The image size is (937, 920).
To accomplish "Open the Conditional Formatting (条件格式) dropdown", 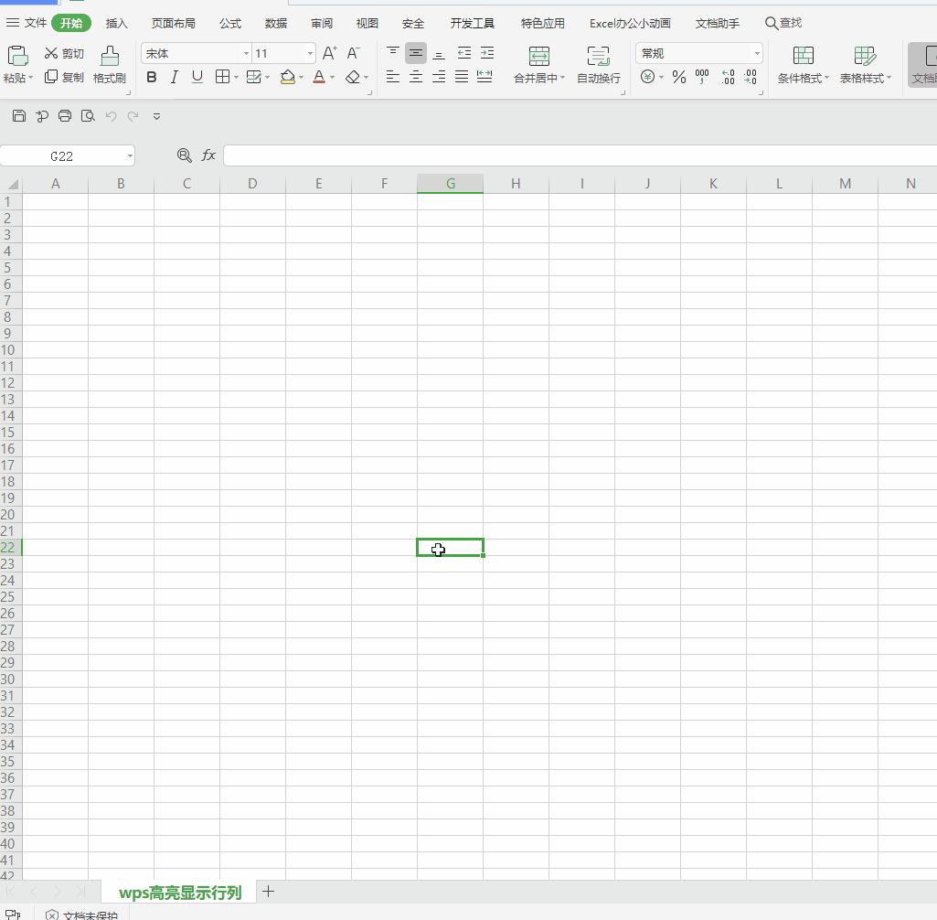I will point(804,66).
